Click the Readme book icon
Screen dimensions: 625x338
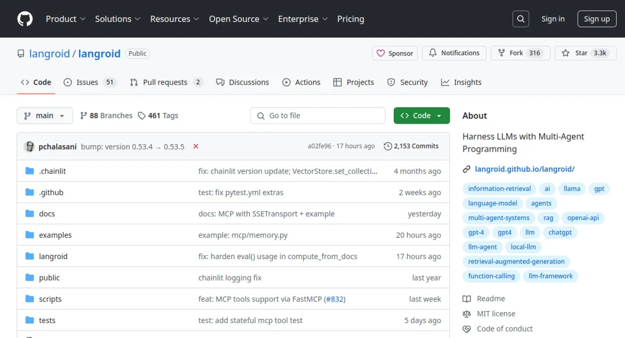coord(467,298)
